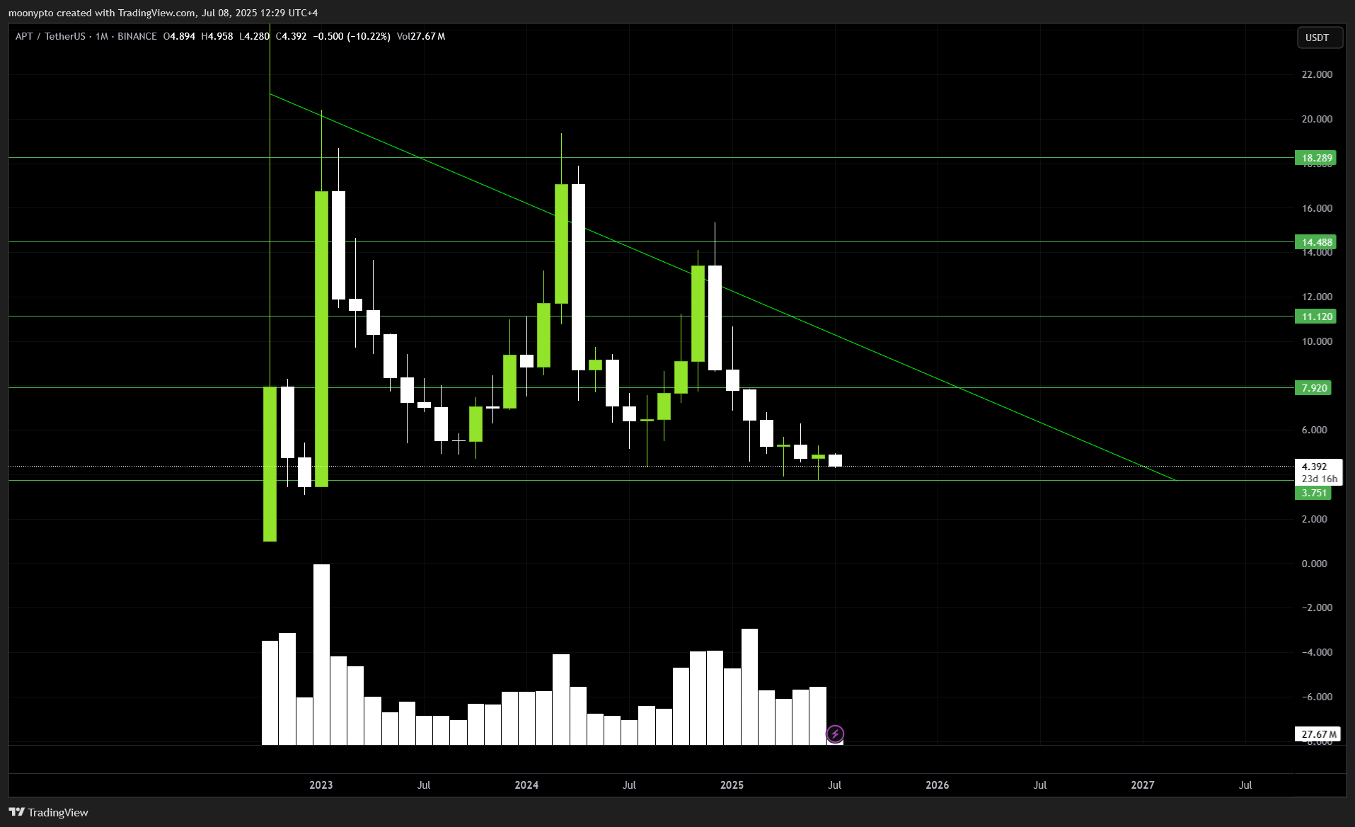Click the 2024 time axis label
Image resolution: width=1355 pixels, height=827 pixels.
(526, 785)
